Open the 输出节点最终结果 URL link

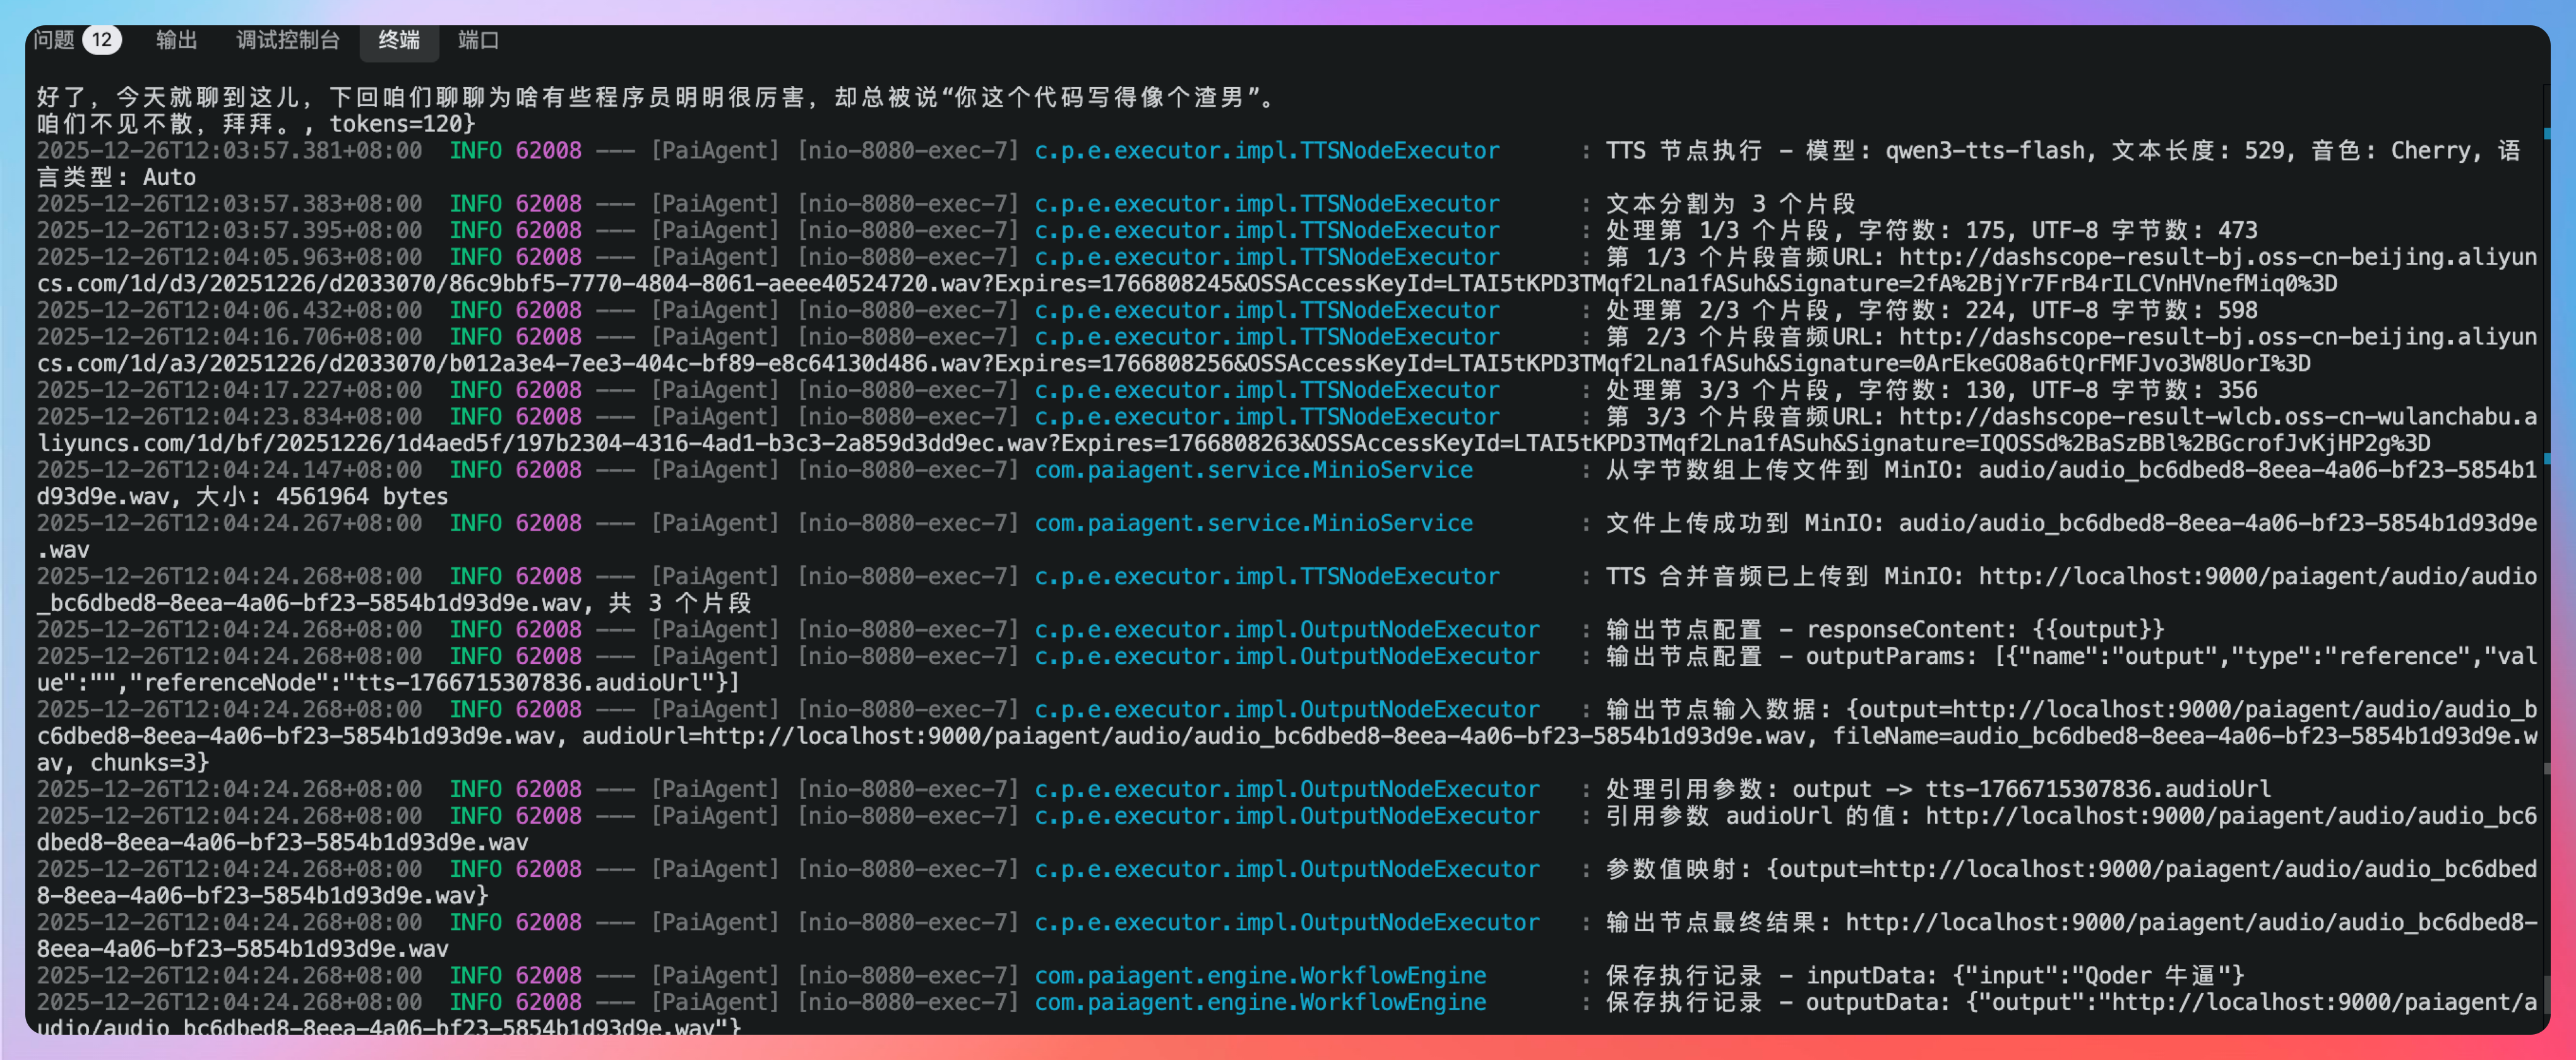(x=2190, y=923)
